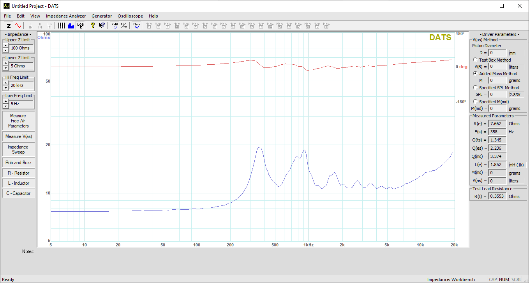Select the Mem 2 memory slot icon
The width and height of the screenshot is (529, 283).
click(158, 26)
